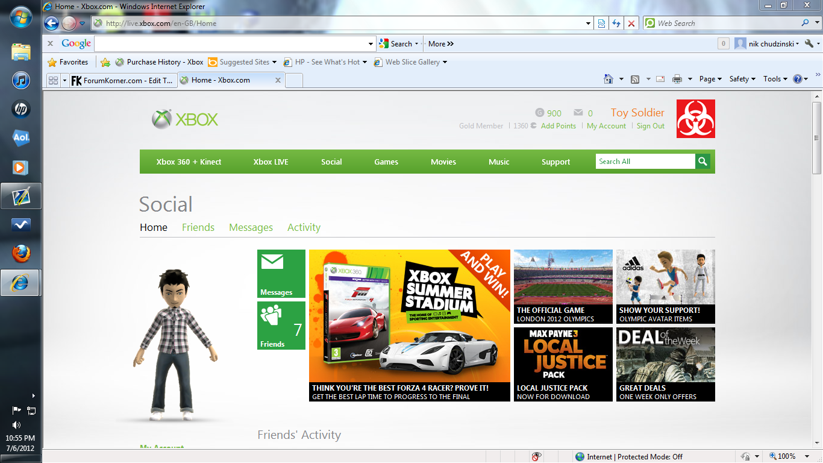Open Purchase History - Xbox favorite
823x463 pixels.
click(159, 62)
